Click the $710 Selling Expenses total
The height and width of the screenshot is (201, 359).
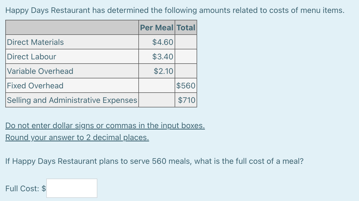click(186, 100)
